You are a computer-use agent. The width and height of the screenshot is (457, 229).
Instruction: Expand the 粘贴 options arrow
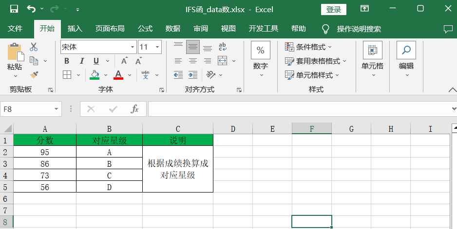[16, 76]
